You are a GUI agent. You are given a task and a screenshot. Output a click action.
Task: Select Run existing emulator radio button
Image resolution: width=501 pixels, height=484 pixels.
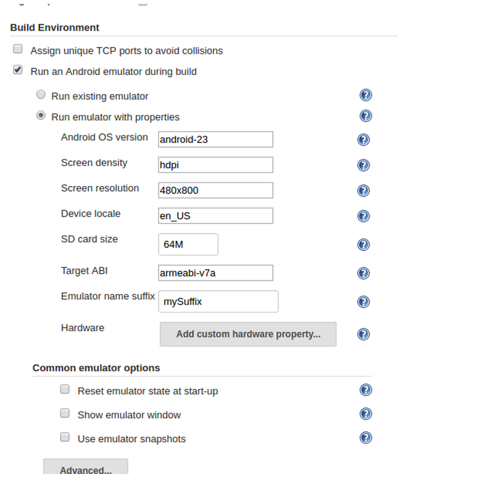coord(41,95)
